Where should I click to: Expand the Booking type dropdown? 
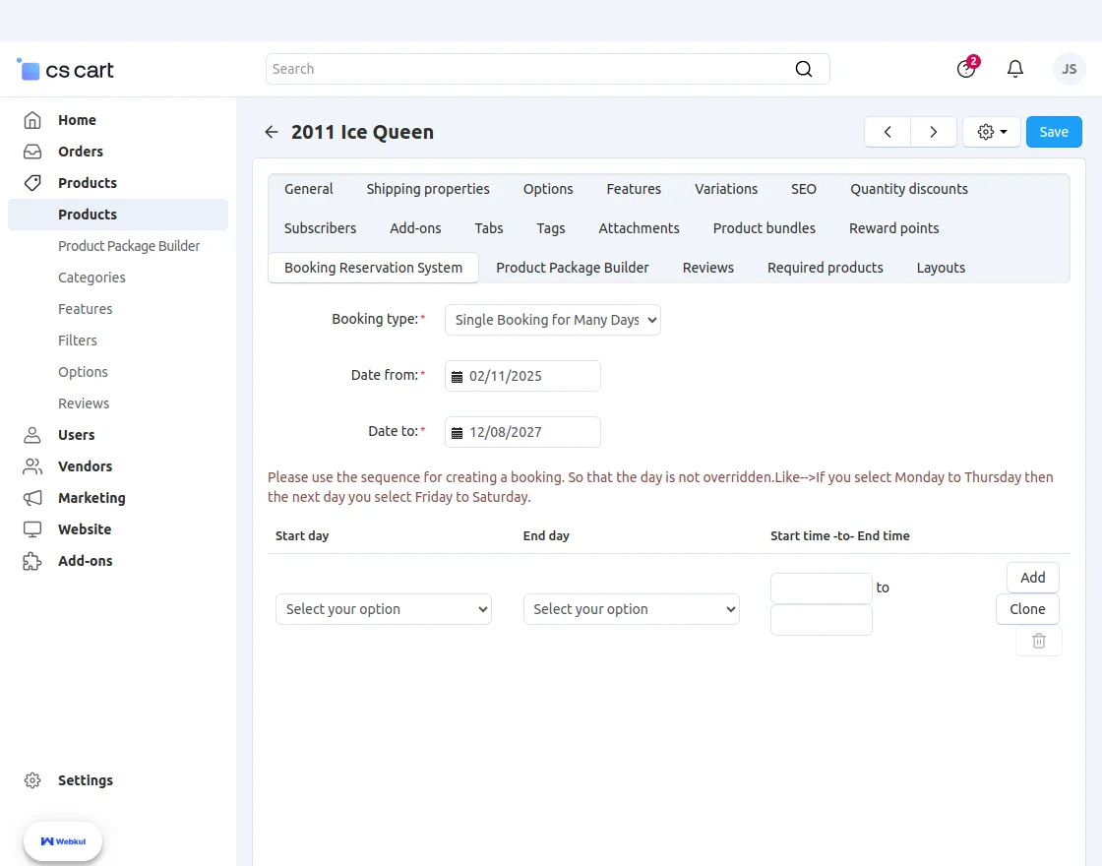tap(552, 320)
